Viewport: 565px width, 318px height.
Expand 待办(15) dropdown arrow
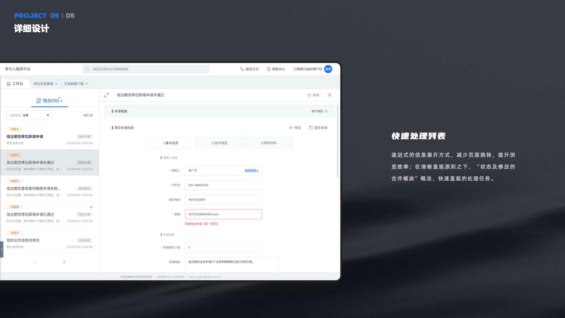pos(62,101)
